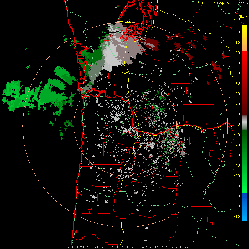Select the -30 value on velocity scale

click(x=237, y=155)
